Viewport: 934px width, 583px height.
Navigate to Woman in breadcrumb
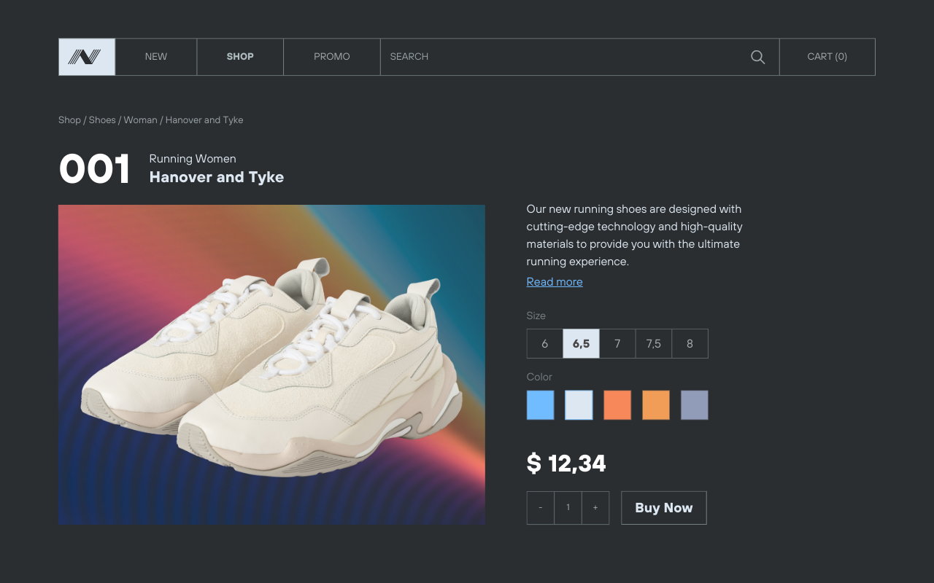pos(140,120)
